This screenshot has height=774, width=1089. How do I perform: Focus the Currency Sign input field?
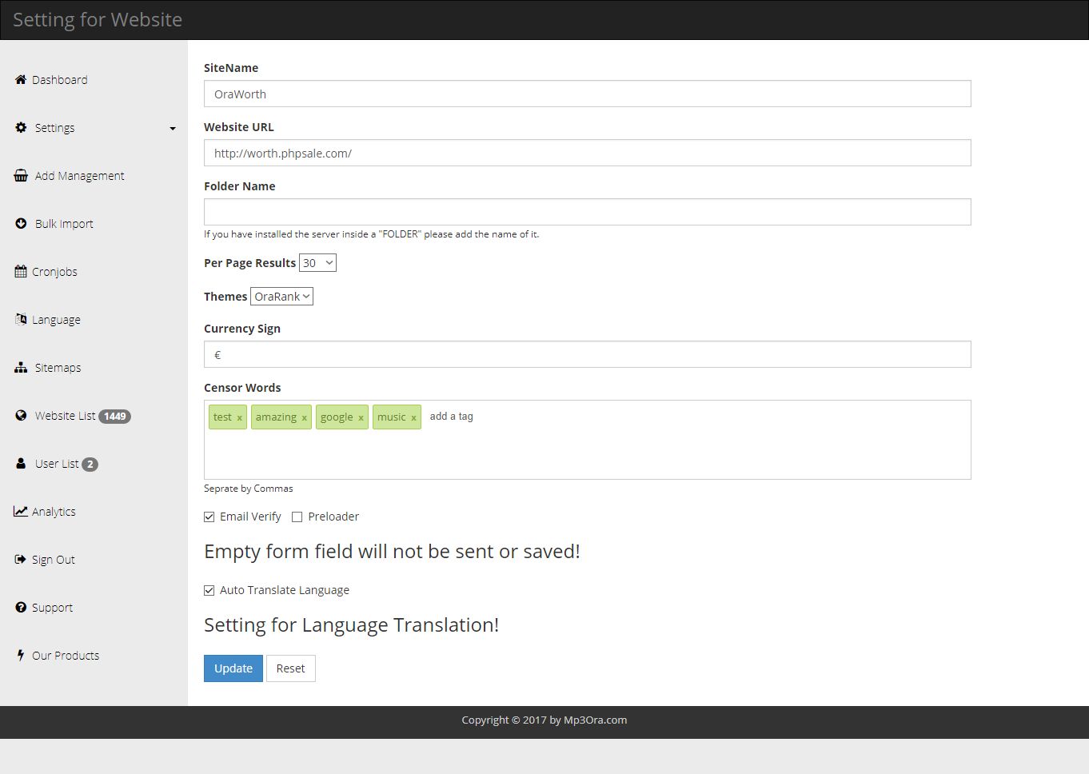[588, 354]
